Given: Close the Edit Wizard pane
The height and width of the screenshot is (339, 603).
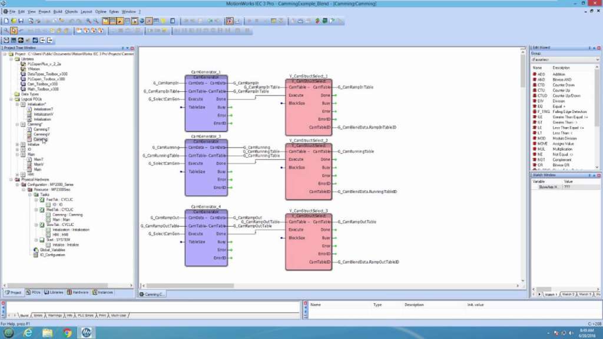Looking at the screenshot, I should (599, 48).
